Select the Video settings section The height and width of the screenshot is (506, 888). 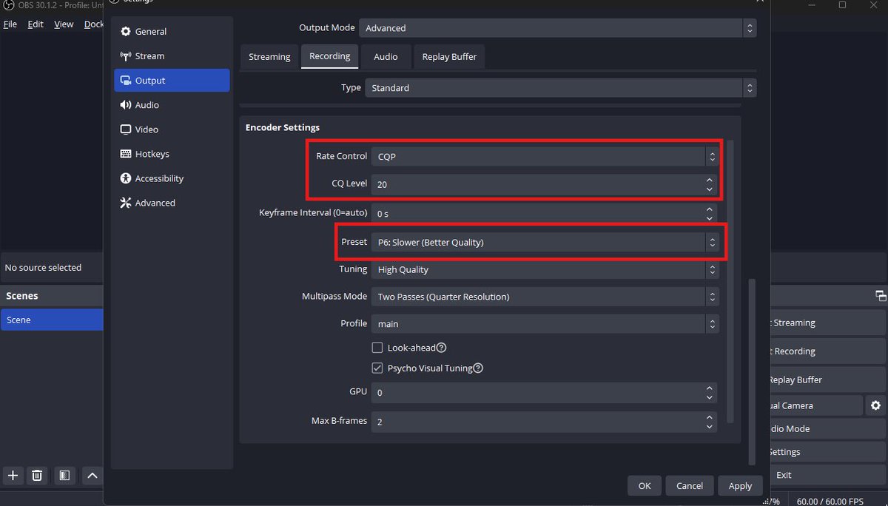147,129
